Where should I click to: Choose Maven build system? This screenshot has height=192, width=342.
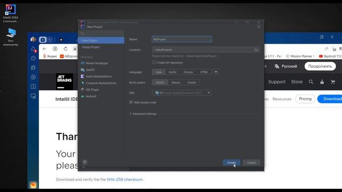(176, 83)
